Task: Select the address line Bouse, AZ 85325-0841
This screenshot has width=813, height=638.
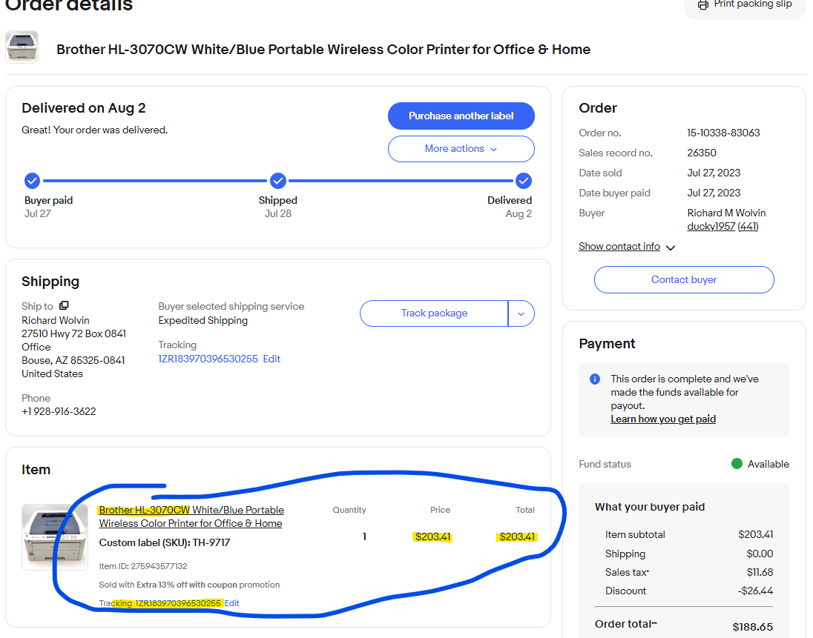Action: pos(73,360)
